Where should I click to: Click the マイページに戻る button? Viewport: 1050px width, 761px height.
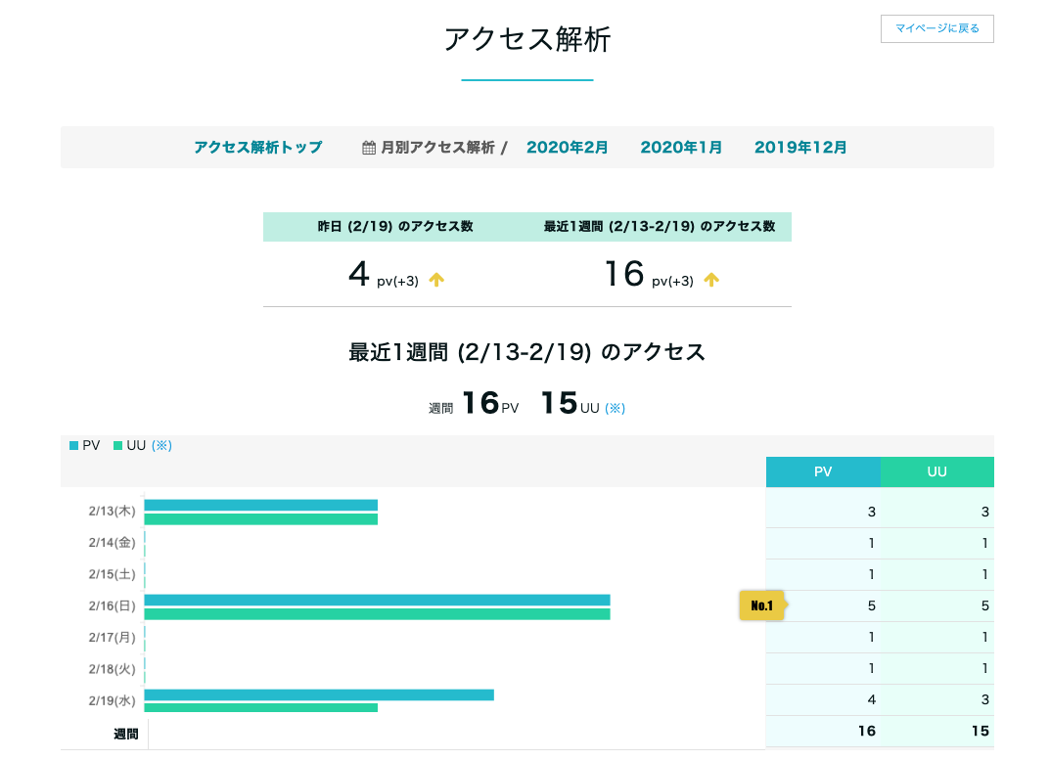click(x=936, y=29)
